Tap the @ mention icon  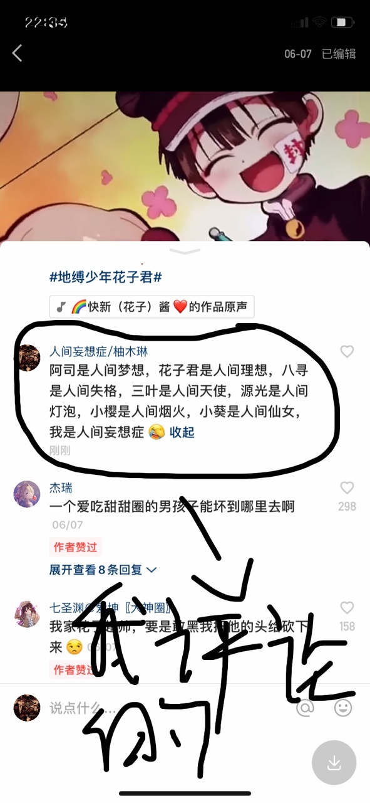(x=305, y=708)
